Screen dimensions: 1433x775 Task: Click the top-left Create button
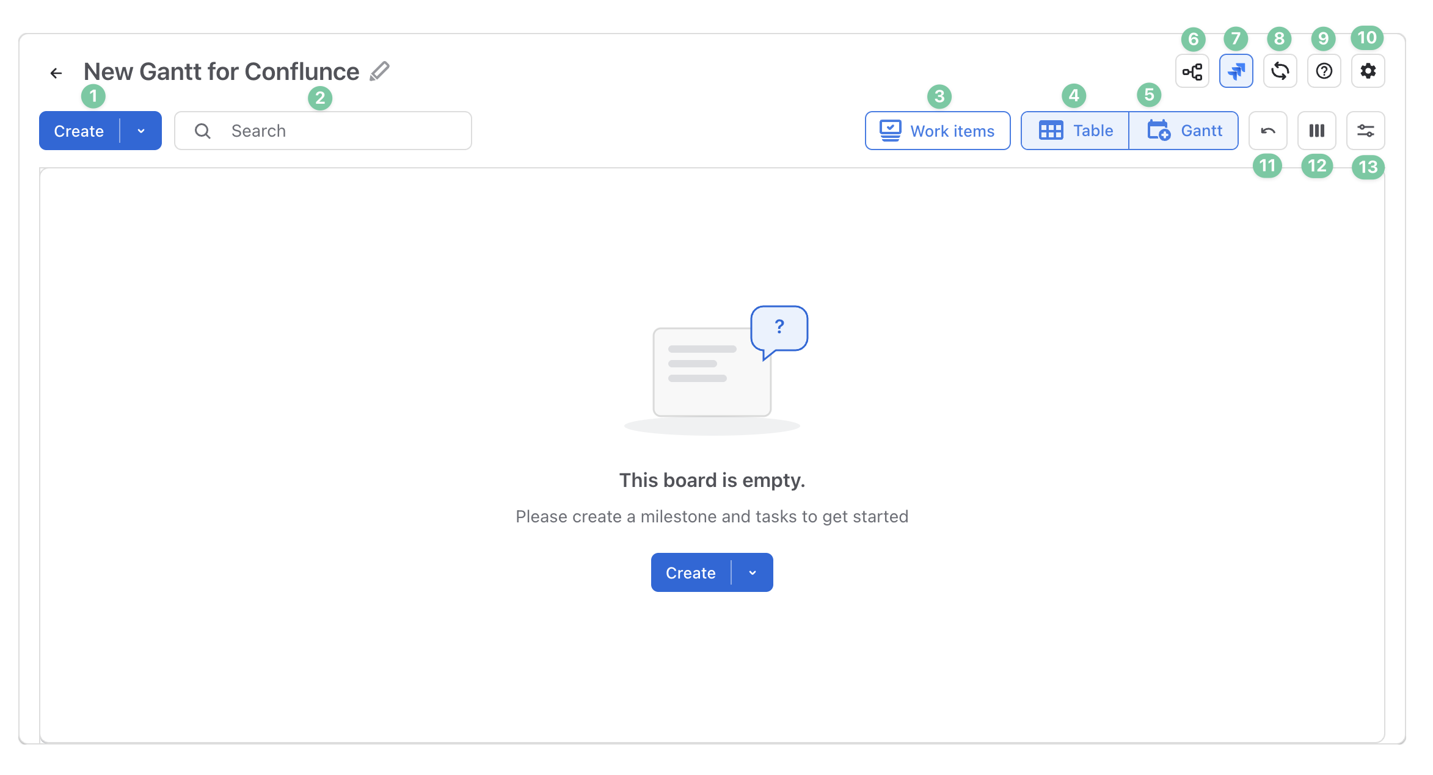point(79,131)
